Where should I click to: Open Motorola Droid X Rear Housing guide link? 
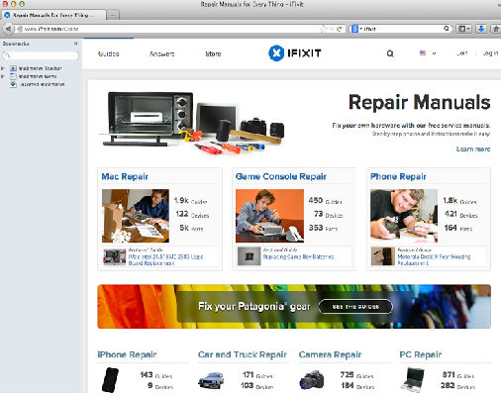(x=434, y=259)
